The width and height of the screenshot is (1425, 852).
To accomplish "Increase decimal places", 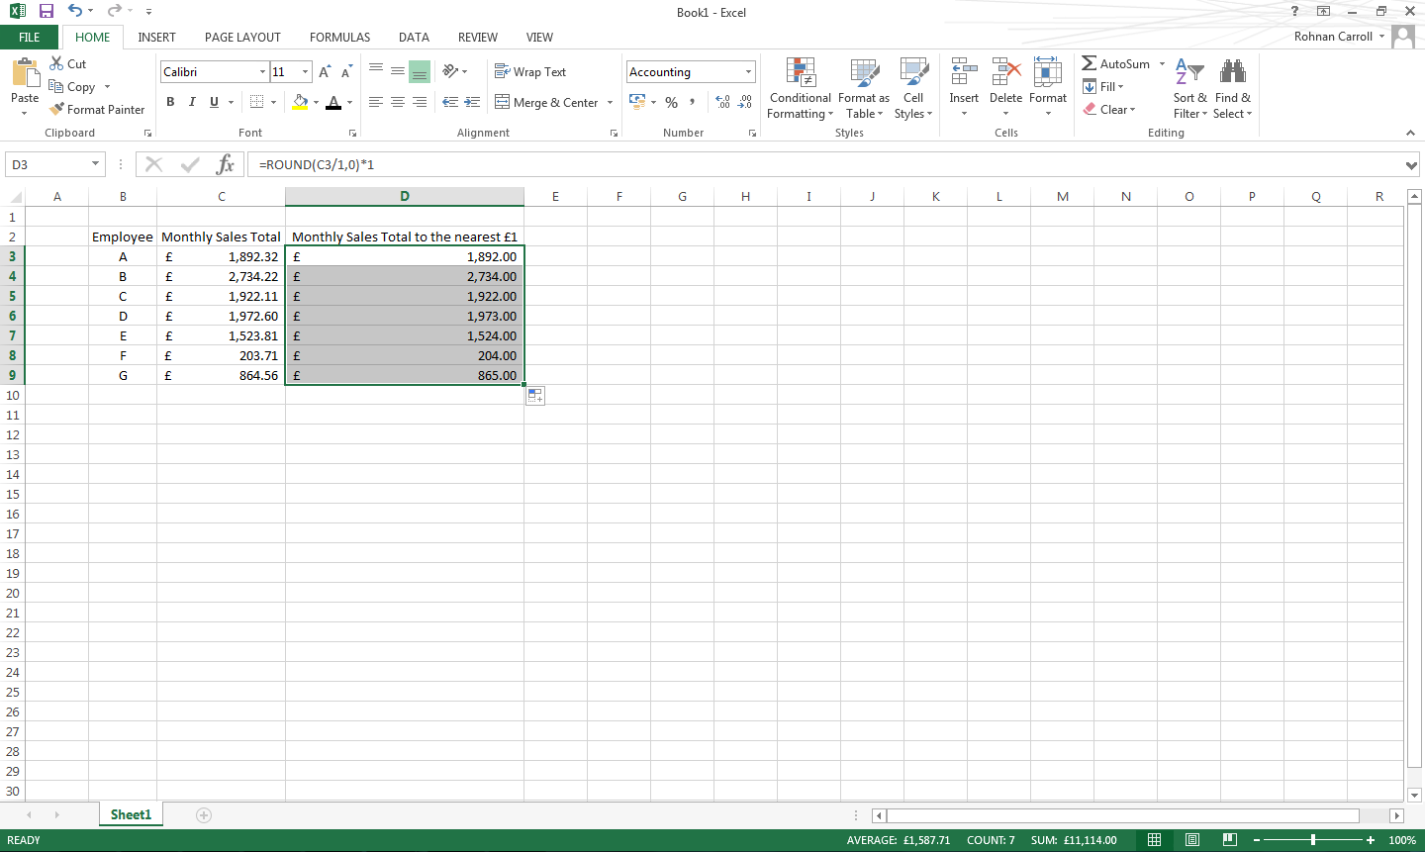I will click(x=722, y=102).
